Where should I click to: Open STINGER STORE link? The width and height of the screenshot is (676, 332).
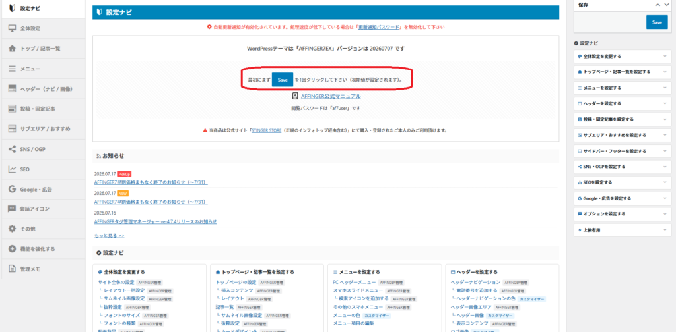coord(267,130)
